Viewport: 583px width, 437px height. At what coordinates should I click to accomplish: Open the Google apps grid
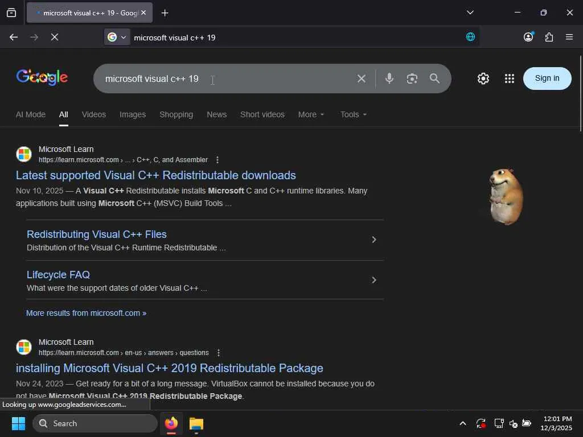coord(510,79)
